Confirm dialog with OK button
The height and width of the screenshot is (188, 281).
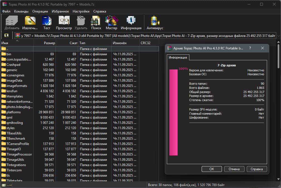click(x=212, y=169)
